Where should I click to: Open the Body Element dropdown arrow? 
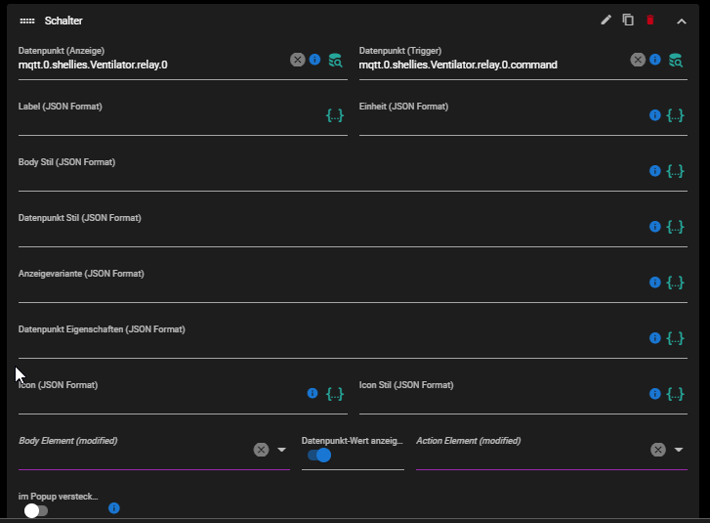click(x=281, y=450)
